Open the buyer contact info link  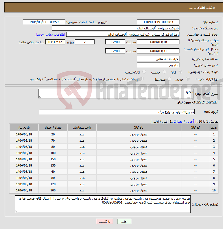click(50, 34)
